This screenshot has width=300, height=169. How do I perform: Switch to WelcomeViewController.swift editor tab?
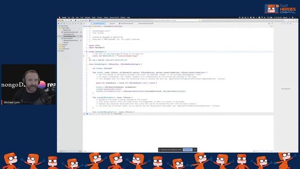(146, 23)
